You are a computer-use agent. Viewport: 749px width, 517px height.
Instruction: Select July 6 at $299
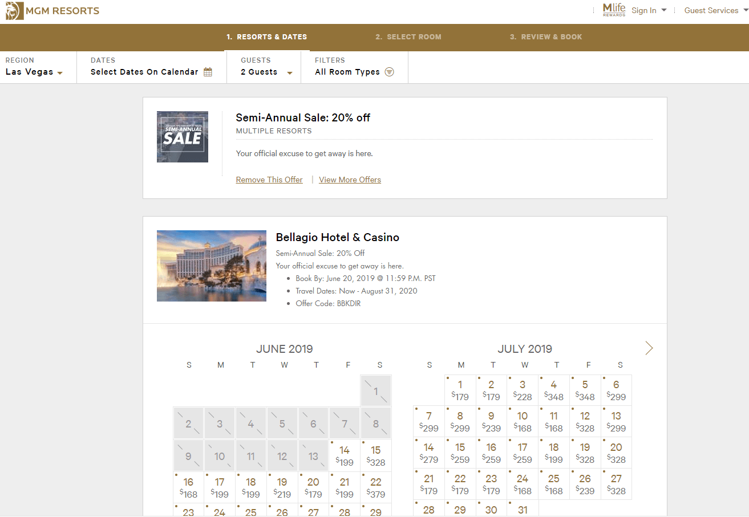pos(616,390)
